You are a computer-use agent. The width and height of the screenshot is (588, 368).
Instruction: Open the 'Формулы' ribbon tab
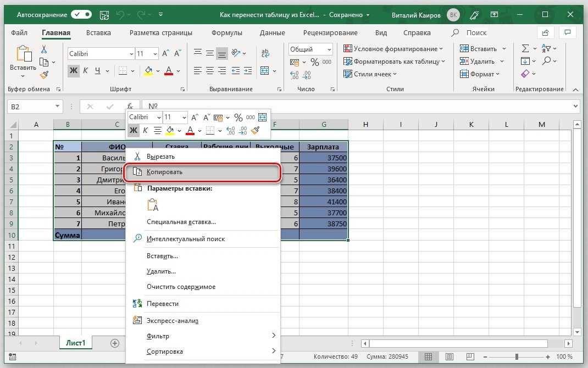226,33
